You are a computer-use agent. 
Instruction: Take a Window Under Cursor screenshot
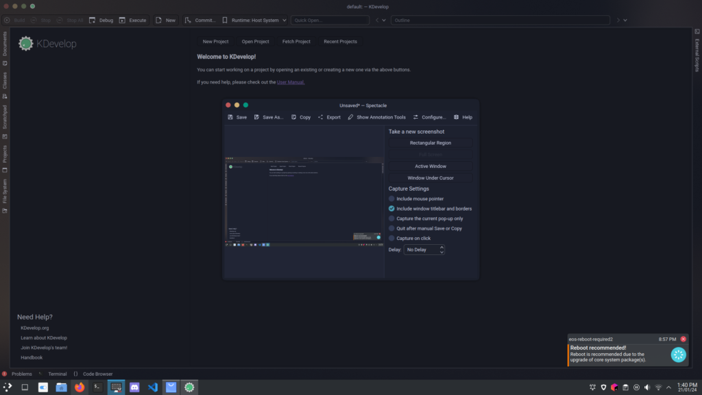(431, 178)
